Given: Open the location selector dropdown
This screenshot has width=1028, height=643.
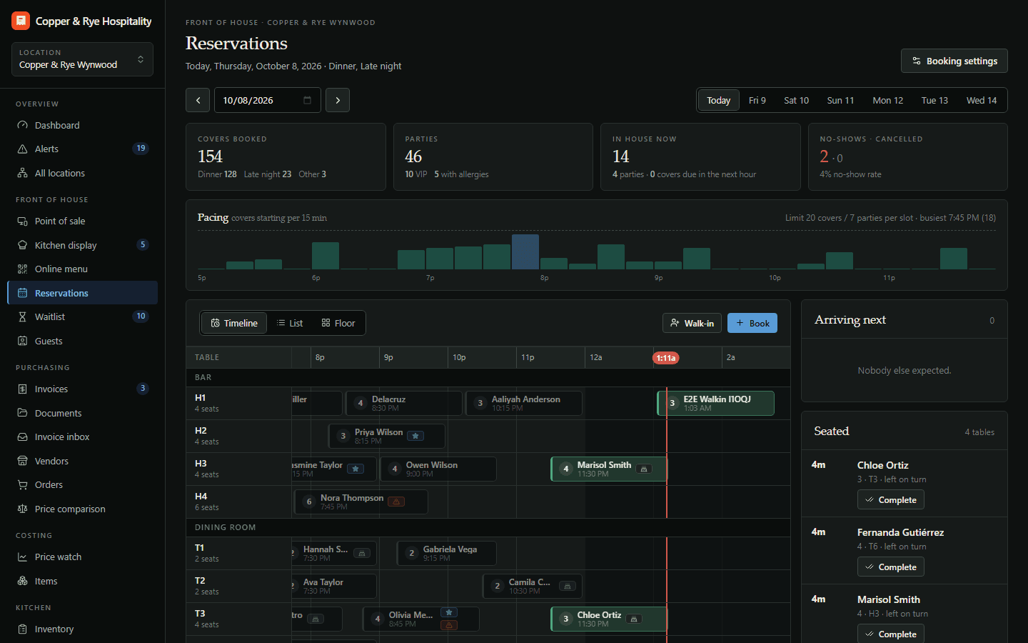Looking at the screenshot, I should (82, 59).
